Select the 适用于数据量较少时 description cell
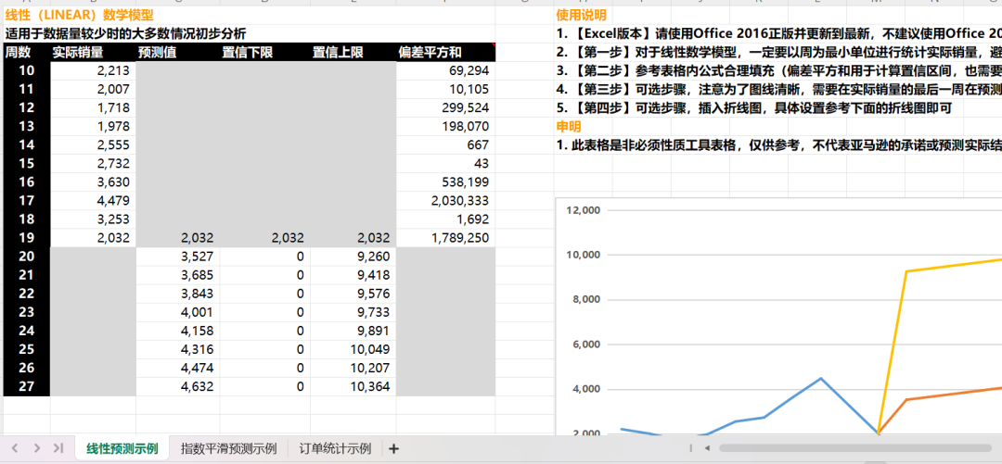This screenshot has height=464, width=1002. pyautogui.click(x=125, y=34)
